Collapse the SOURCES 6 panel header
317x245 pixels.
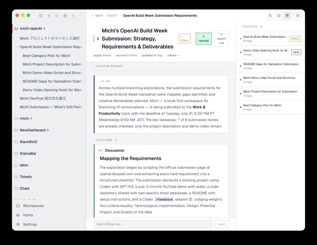click(x=251, y=27)
